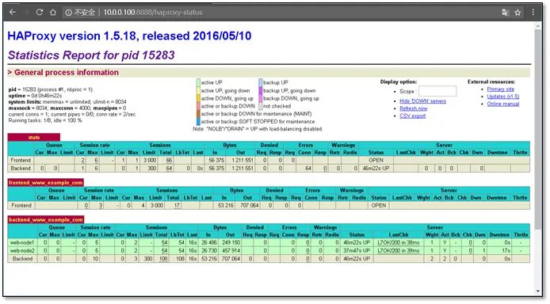Image resolution: width=550 pixels, height=304 pixels.
Task: Go back with the browser back arrow
Action: (x=13, y=12)
